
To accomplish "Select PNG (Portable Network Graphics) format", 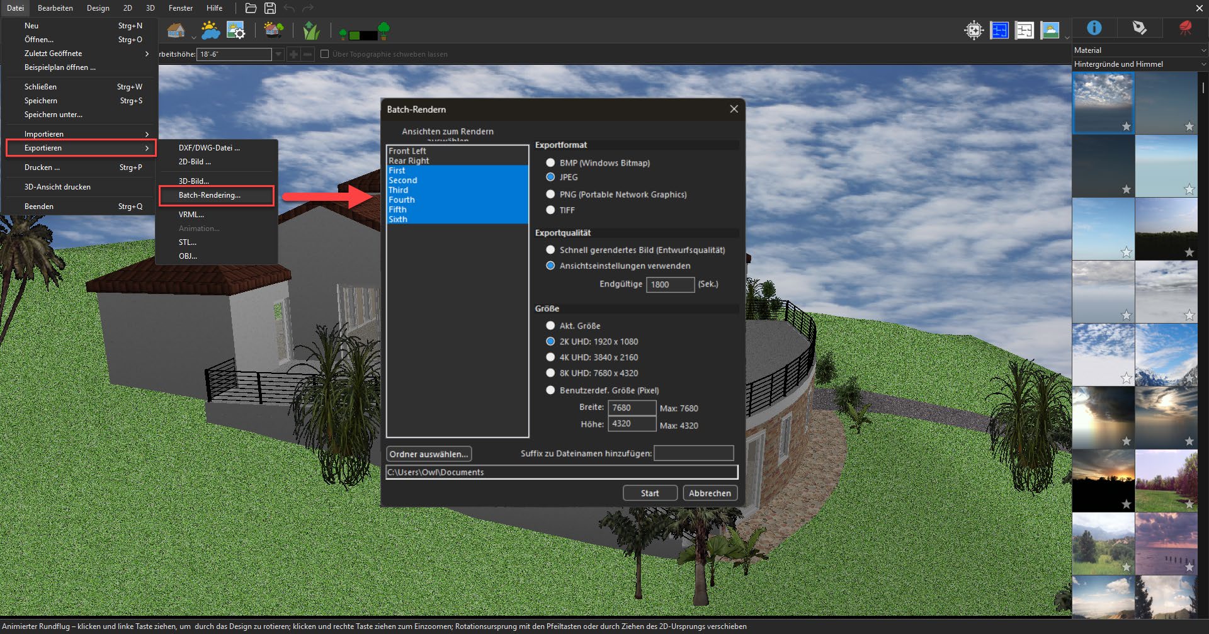I will [550, 195].
